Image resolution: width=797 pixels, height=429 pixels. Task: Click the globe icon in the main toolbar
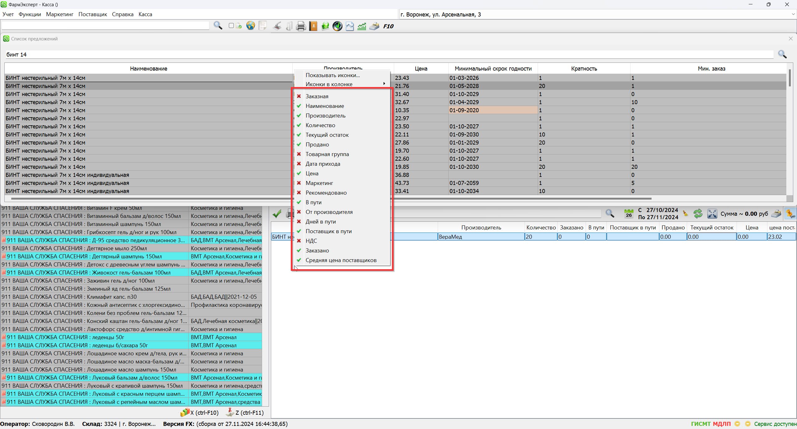tap(250, 26)
